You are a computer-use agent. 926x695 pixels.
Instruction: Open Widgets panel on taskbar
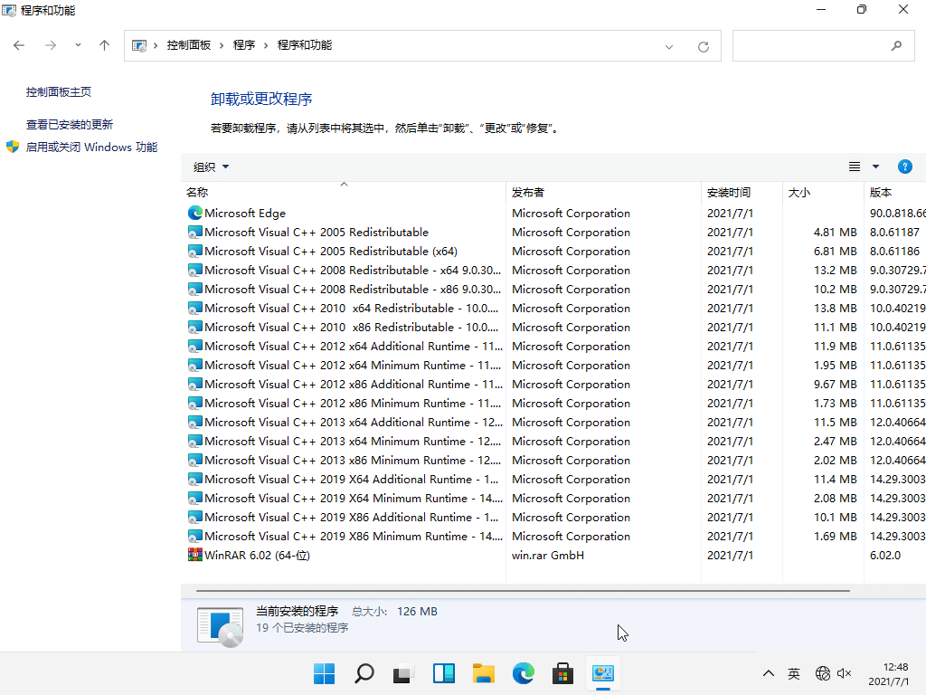coord(443,673)
